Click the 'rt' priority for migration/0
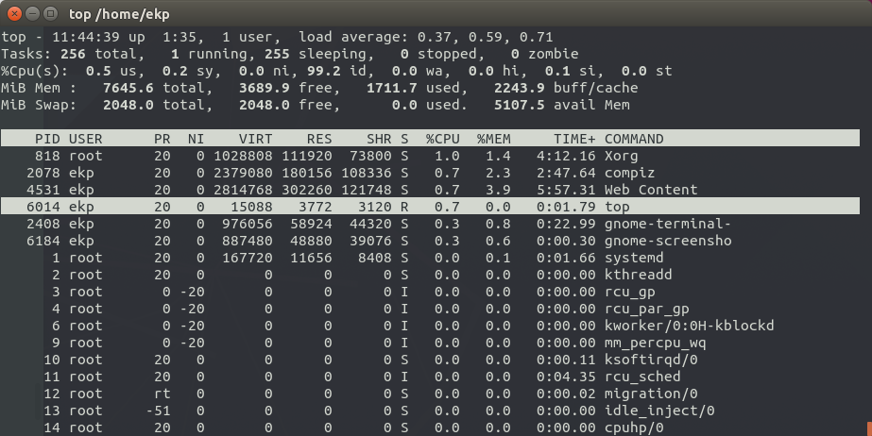This screenshot has width=872, height=436. pos(162,394)
